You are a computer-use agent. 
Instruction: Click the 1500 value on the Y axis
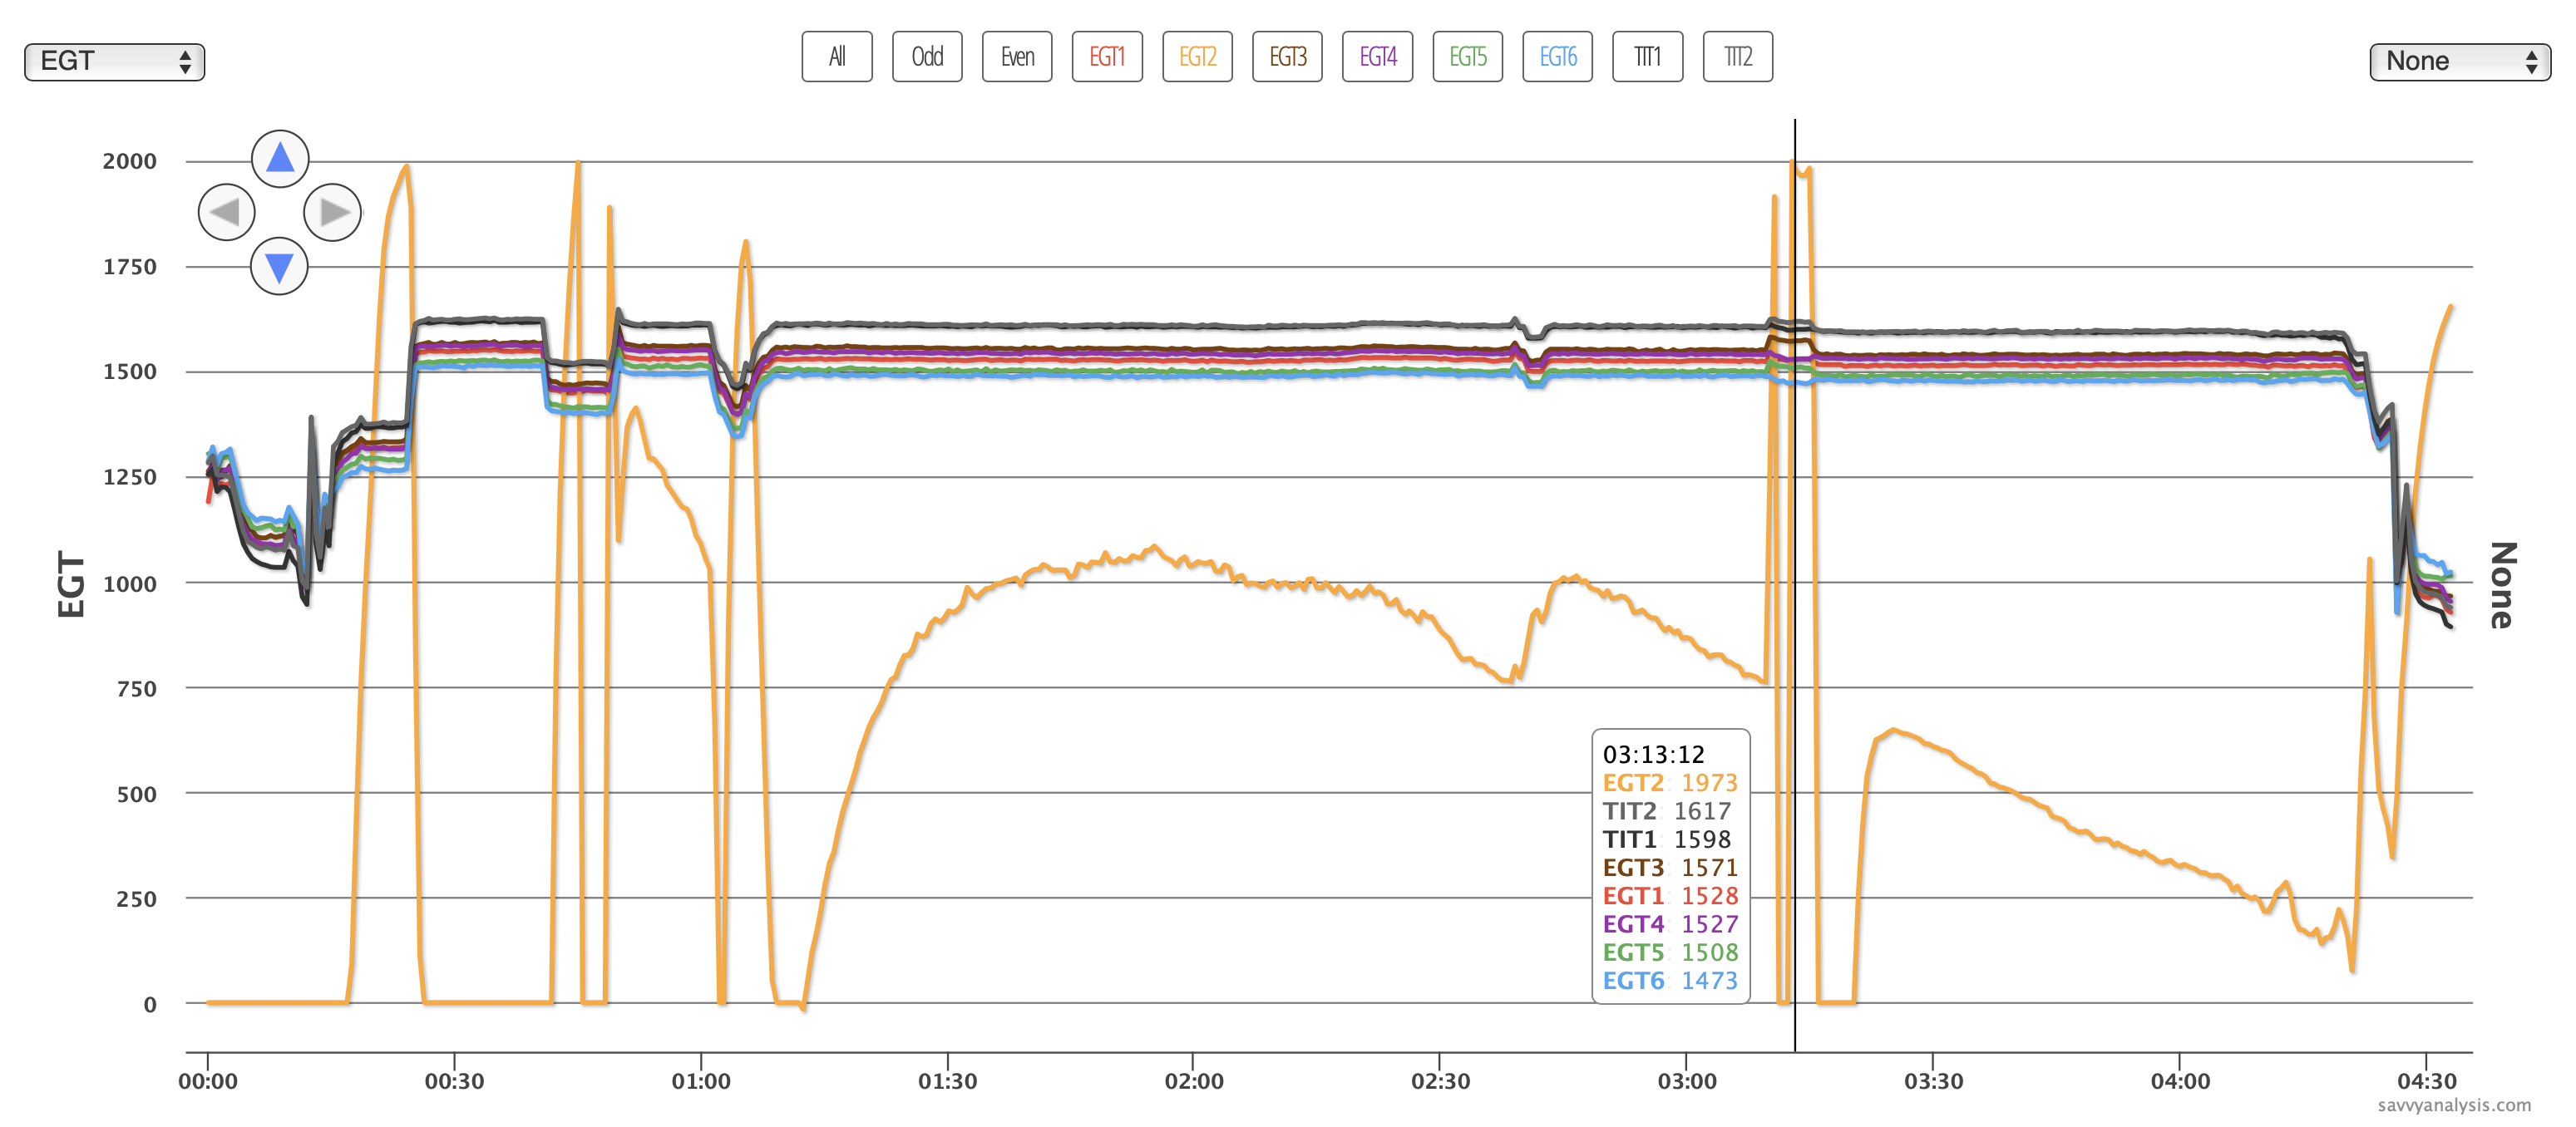click(x=130, y=372)
